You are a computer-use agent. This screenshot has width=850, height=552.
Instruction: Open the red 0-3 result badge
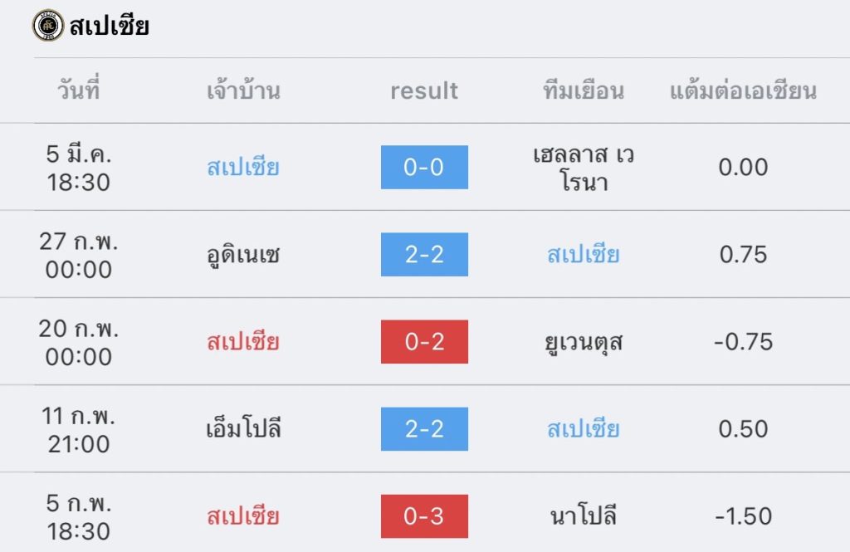[x=424, y=516]
